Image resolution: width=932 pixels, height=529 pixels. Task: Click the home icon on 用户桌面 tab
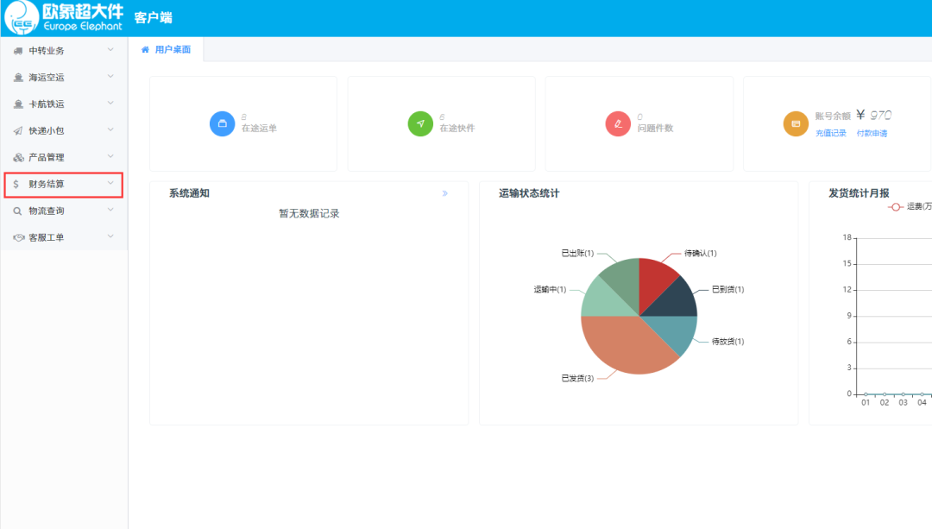(145, 50)
